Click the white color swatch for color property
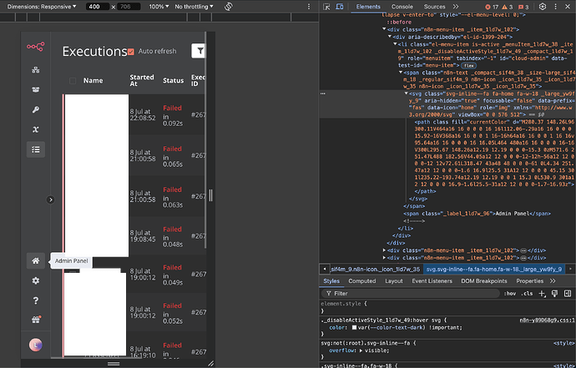This screenshot has height=368, width=576. 354,328
